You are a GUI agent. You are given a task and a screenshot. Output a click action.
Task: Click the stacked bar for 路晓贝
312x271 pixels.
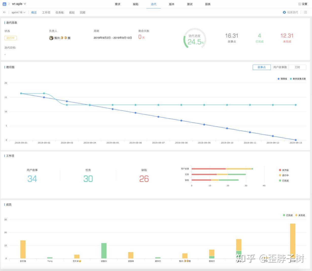point(212,254)
